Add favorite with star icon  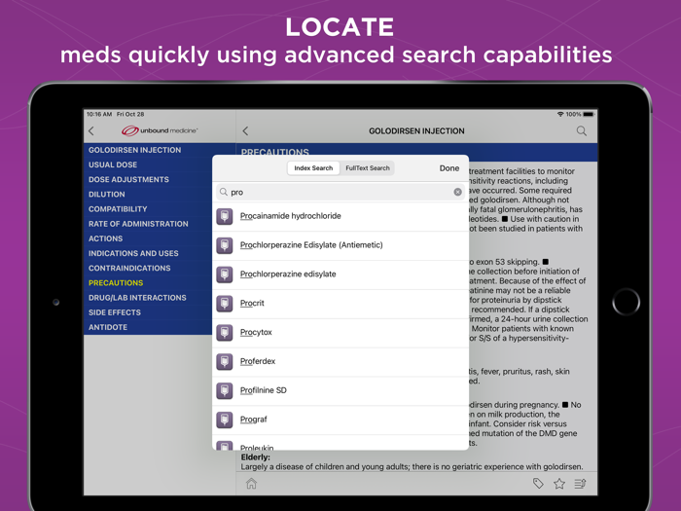pyautogui.click(x=559, y=483)
